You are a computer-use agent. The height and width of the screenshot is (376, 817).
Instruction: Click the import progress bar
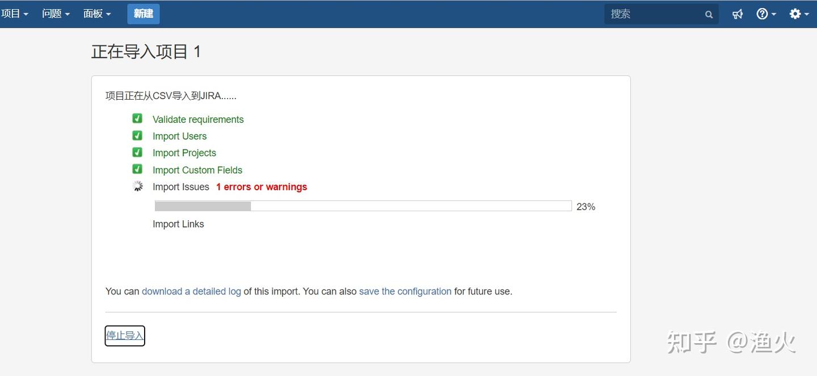pos(363,206)
